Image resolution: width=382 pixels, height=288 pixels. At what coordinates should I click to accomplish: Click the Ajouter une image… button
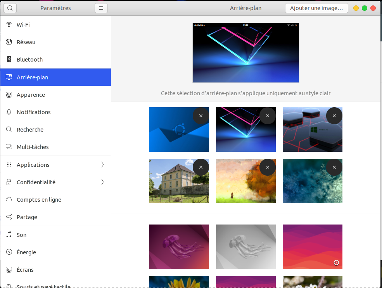pyautogui.click(x=316, y=8)
